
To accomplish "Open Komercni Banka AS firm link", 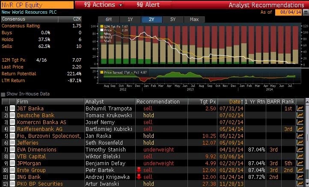I will click(42, 122).
